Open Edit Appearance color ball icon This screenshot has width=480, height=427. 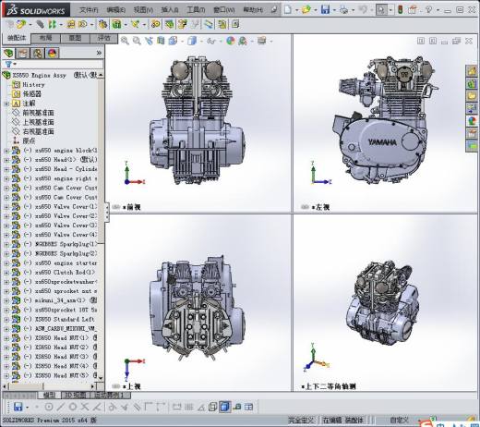pyautogui.click(x=231, y=41)
